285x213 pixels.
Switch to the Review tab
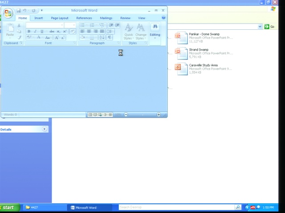125,18
